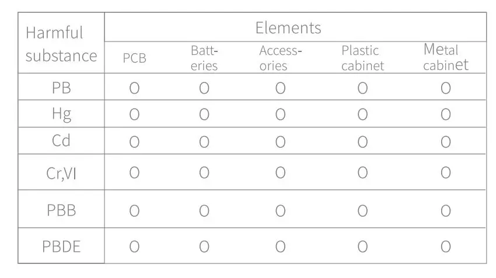Click PBDE circle under Metal cabinet
The width and height of the screenshot is (496, 278).
point(445,246)
